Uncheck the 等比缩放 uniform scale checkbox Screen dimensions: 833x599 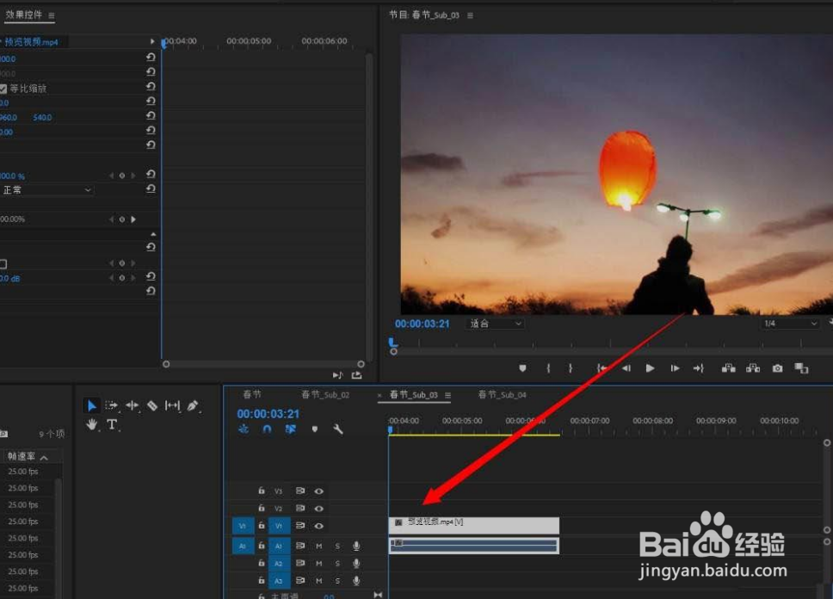[3, 89]
